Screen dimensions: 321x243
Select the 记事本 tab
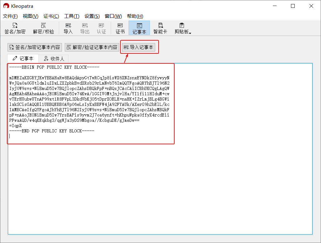point(23,58)
